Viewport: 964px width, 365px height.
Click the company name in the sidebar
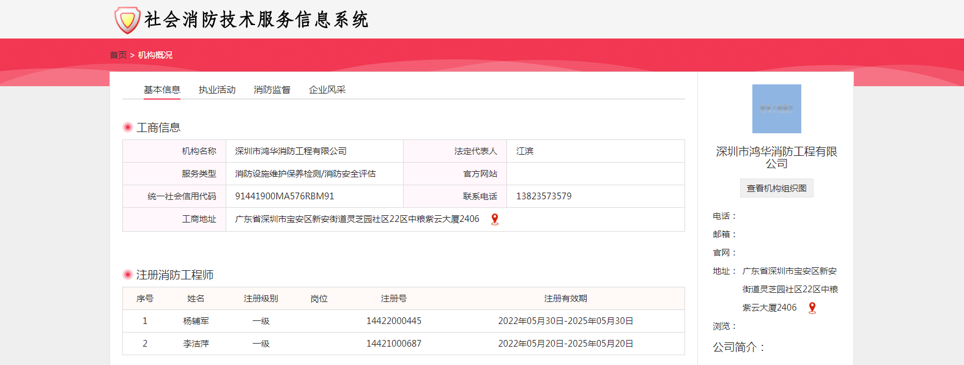tap(776, 157)
